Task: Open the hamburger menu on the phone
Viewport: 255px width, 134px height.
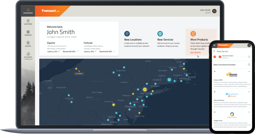Action: pos(214,45)
